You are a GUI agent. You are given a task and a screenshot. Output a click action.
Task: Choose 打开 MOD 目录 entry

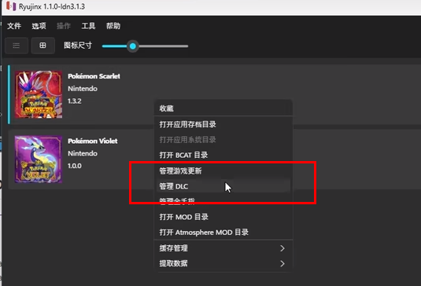click(x=223, y=217)
